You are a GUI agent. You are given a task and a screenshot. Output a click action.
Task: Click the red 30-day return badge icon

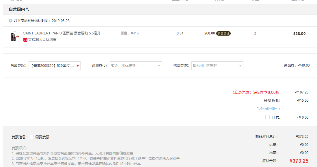tap(25, 40)
